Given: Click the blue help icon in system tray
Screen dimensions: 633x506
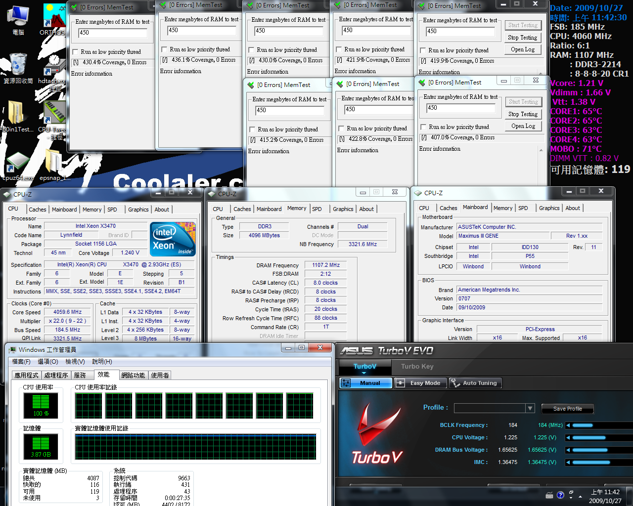Looking at the screenshot, I should click(560, 495).
